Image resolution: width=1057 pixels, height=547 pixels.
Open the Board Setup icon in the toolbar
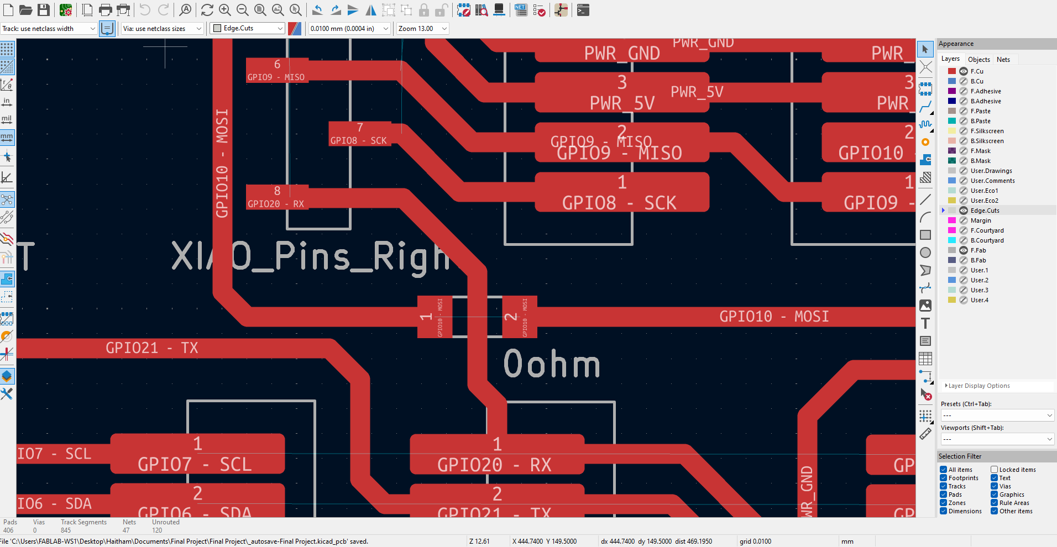[x=66, y=10]
